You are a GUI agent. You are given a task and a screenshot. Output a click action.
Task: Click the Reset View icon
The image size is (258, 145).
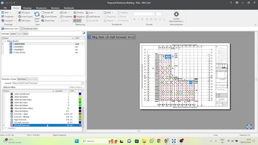(37, 14)
